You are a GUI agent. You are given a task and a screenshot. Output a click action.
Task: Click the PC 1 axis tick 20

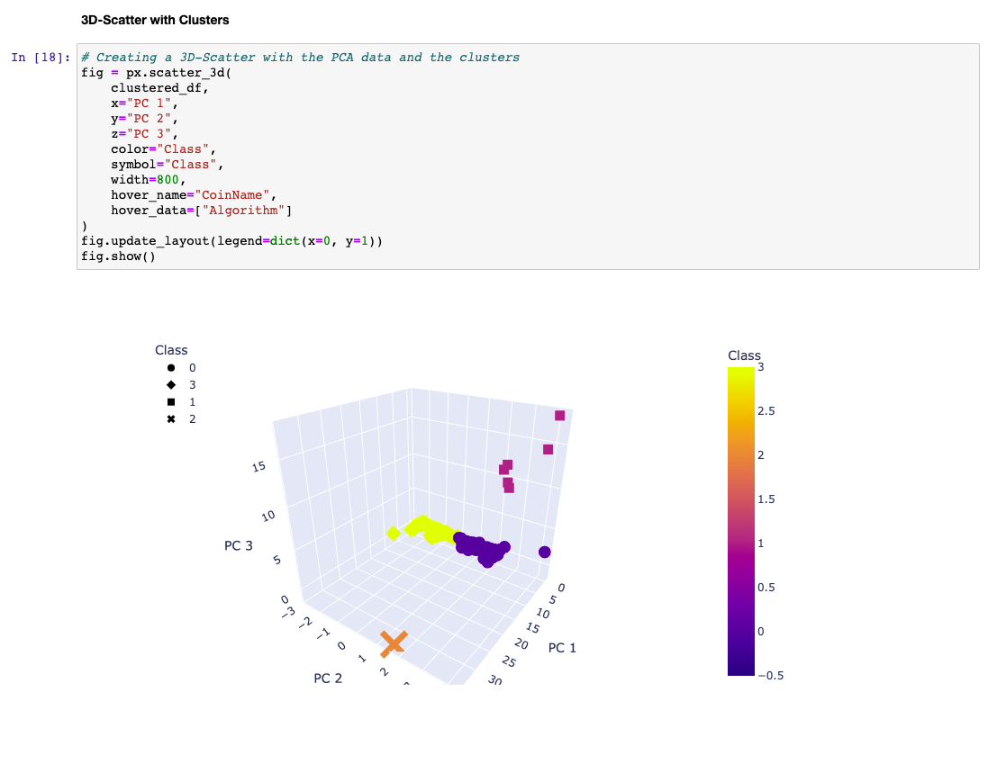[521, 643]
